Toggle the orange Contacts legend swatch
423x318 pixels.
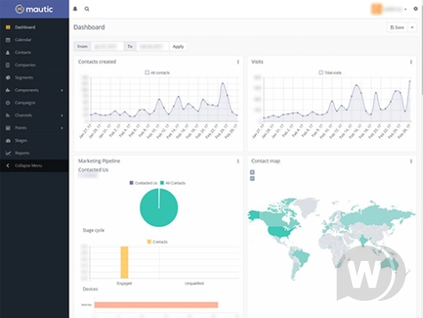coord(149,242)
